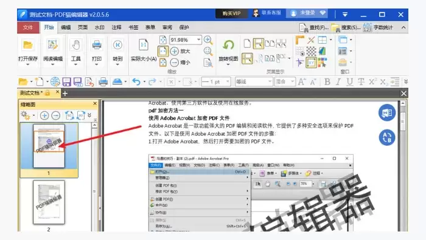This screenshot has height=240, width=426.
Task: Switch to the 编辑 ribbon tab
Action: (66, 27)
